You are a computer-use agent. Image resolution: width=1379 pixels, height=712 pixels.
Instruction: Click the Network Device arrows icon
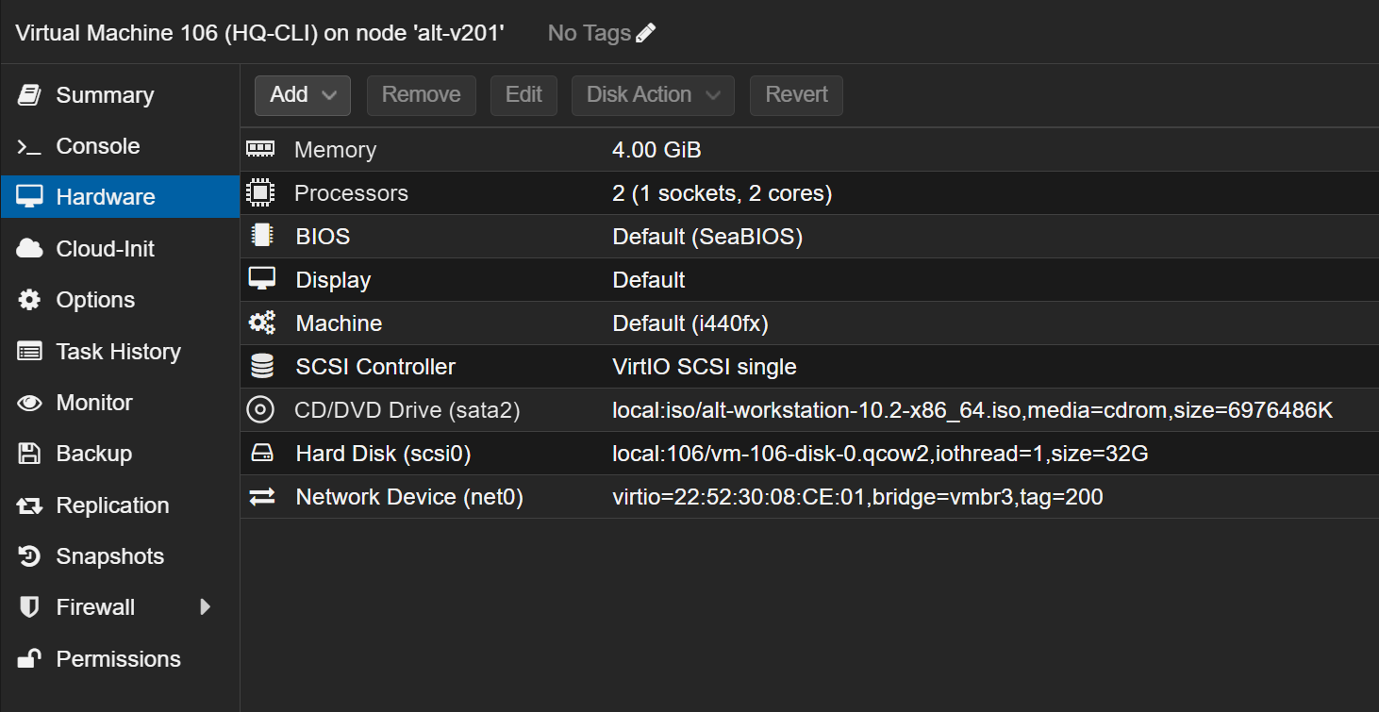point(261,497)
